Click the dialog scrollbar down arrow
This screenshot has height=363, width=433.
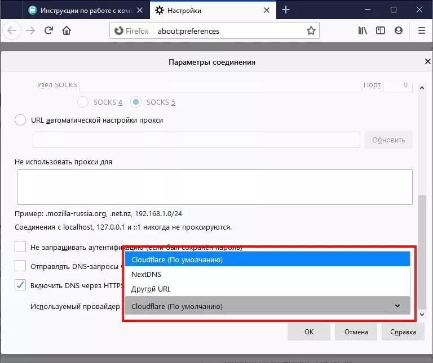[422, 314]
